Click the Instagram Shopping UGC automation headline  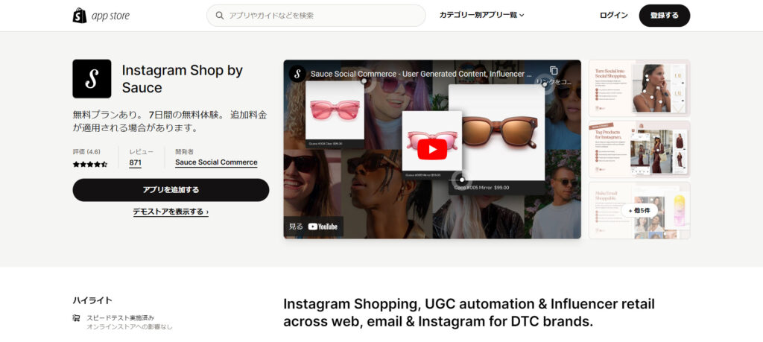[x=469, y=313]
